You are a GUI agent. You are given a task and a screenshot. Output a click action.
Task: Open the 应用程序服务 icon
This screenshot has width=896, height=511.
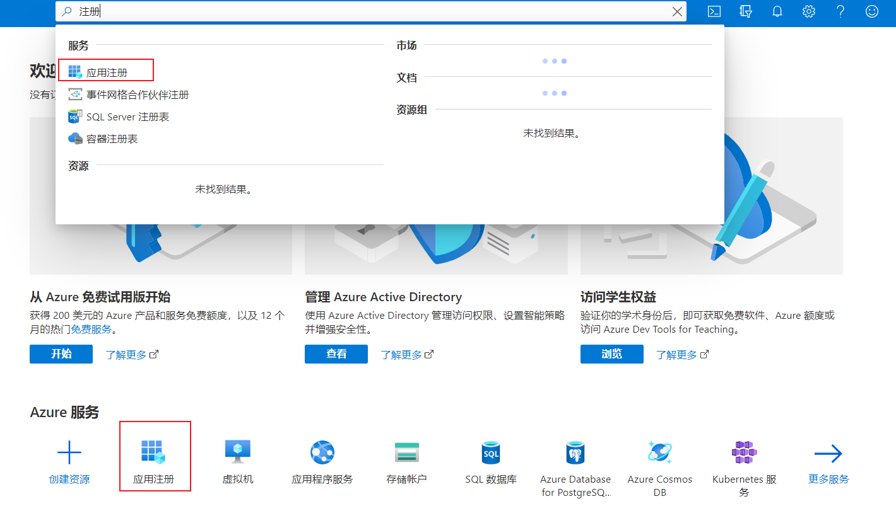(x=322, y=452)
